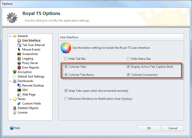Select the License tree item
The width and height of the screenshot is (192, 138).
click(x=22, y=112)
